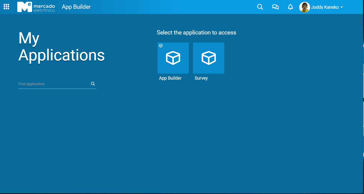Click the cube icon of Survey tile
This screenshot has width=364, height=194.
pos(209,58)
